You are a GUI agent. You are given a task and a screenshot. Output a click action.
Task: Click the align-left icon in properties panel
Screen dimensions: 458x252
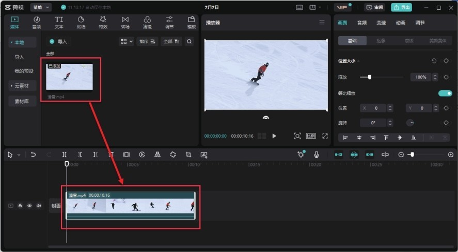coord(345,138)
